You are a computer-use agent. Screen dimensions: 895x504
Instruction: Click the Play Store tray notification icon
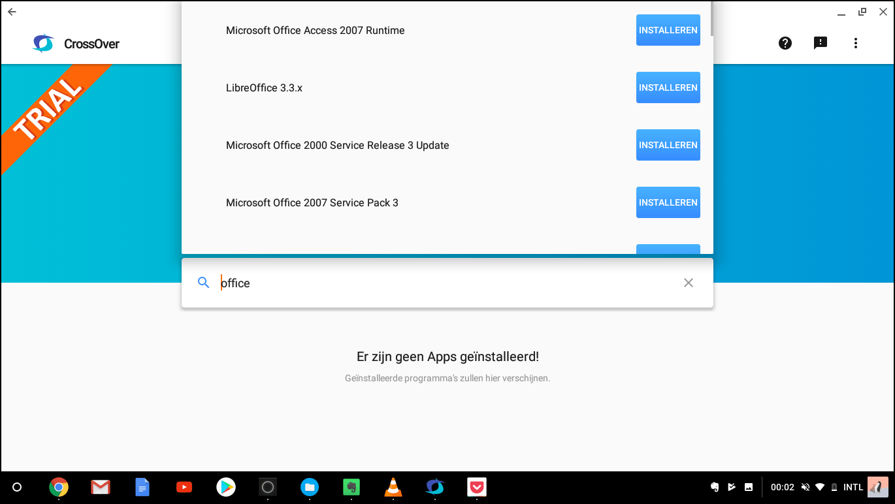coord(732,487)
